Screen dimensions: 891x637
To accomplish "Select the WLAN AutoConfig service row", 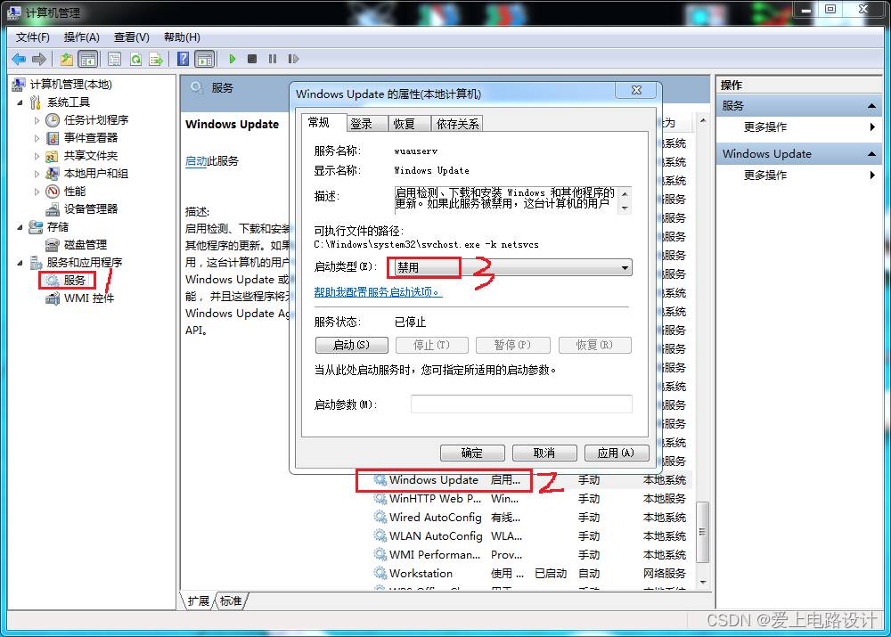I will pos(531,536).
